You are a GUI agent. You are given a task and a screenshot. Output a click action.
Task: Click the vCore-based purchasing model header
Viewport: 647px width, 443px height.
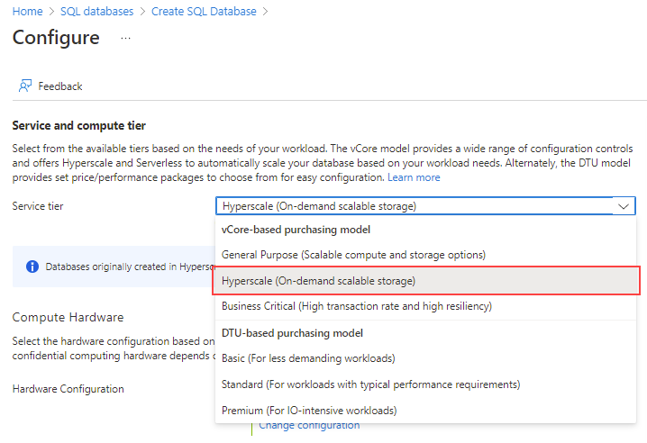[291, 230]
